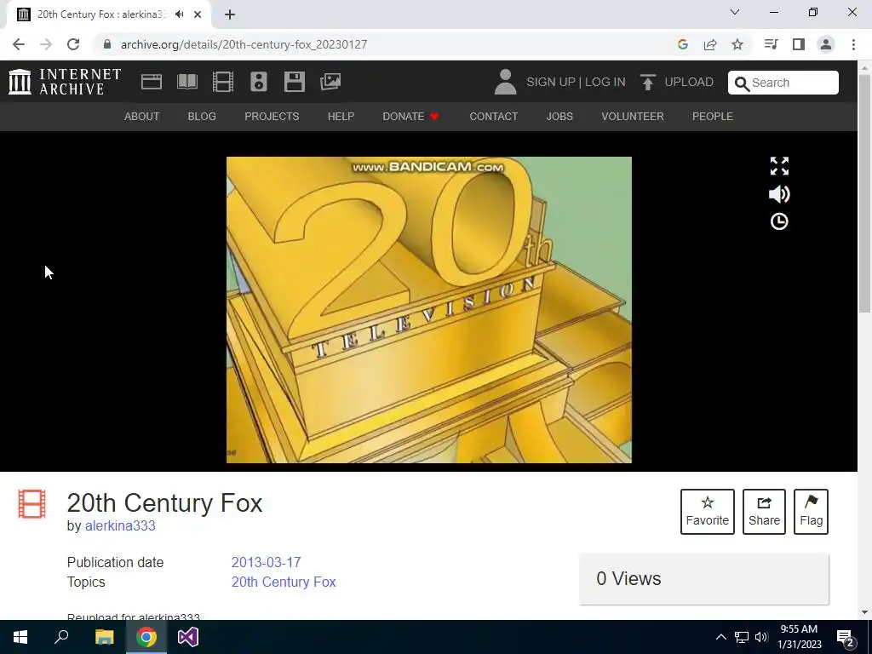The image size is (872, 654).
Task: Open Windows taskbar search
Action: pos(61,637)
